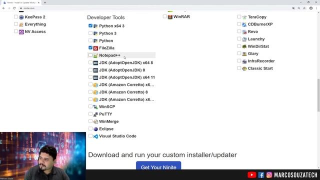Click the WinMerge label text
The width and height of the screenshot is (320, 180).
click(109, 121)
